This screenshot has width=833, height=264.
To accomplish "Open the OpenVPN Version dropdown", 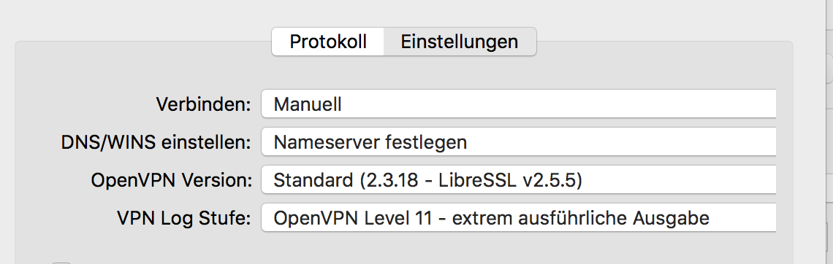I will tap(519, 180).
